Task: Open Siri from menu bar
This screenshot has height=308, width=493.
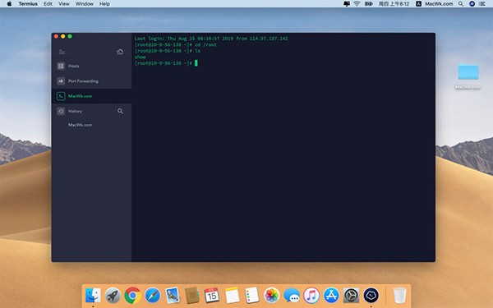Action: click(472, 4)
